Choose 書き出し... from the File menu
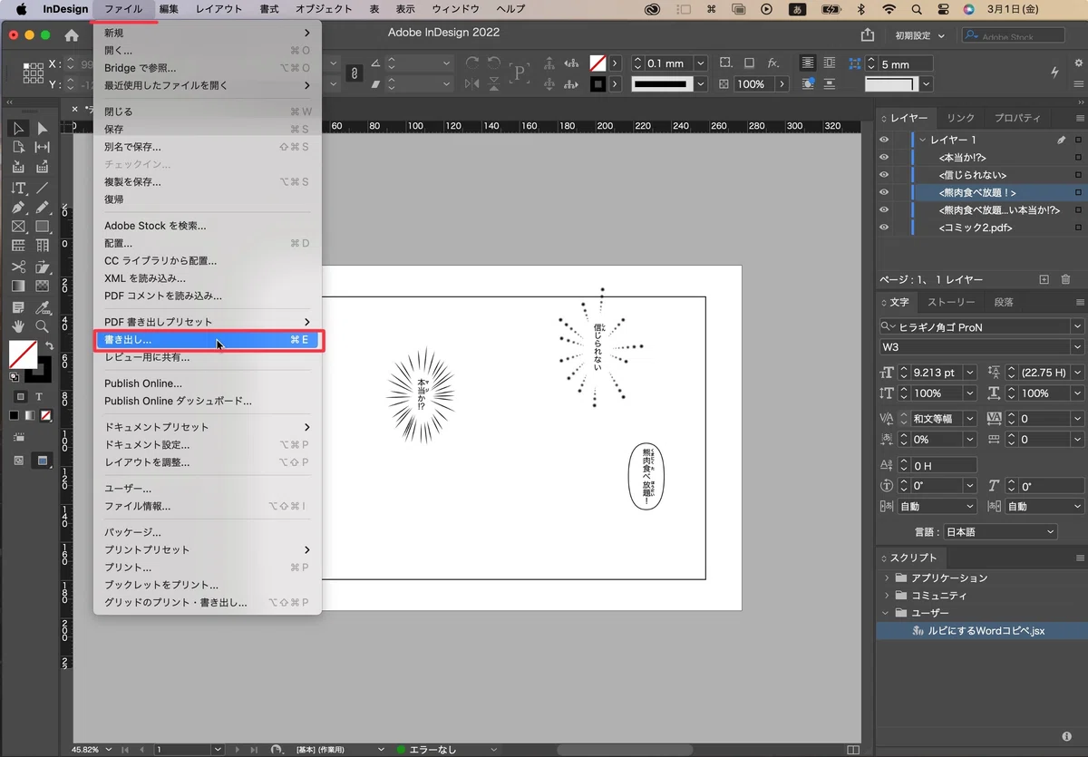This screenshot has height=757, width=1088. [208, 340]
